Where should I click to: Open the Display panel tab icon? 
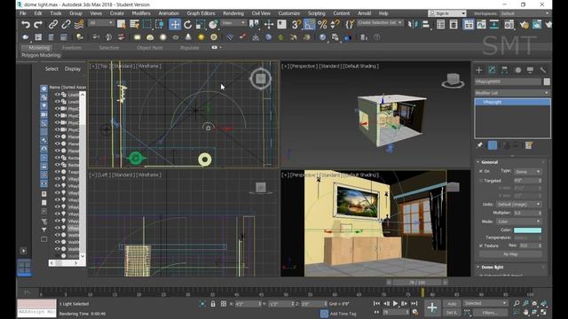530,70
